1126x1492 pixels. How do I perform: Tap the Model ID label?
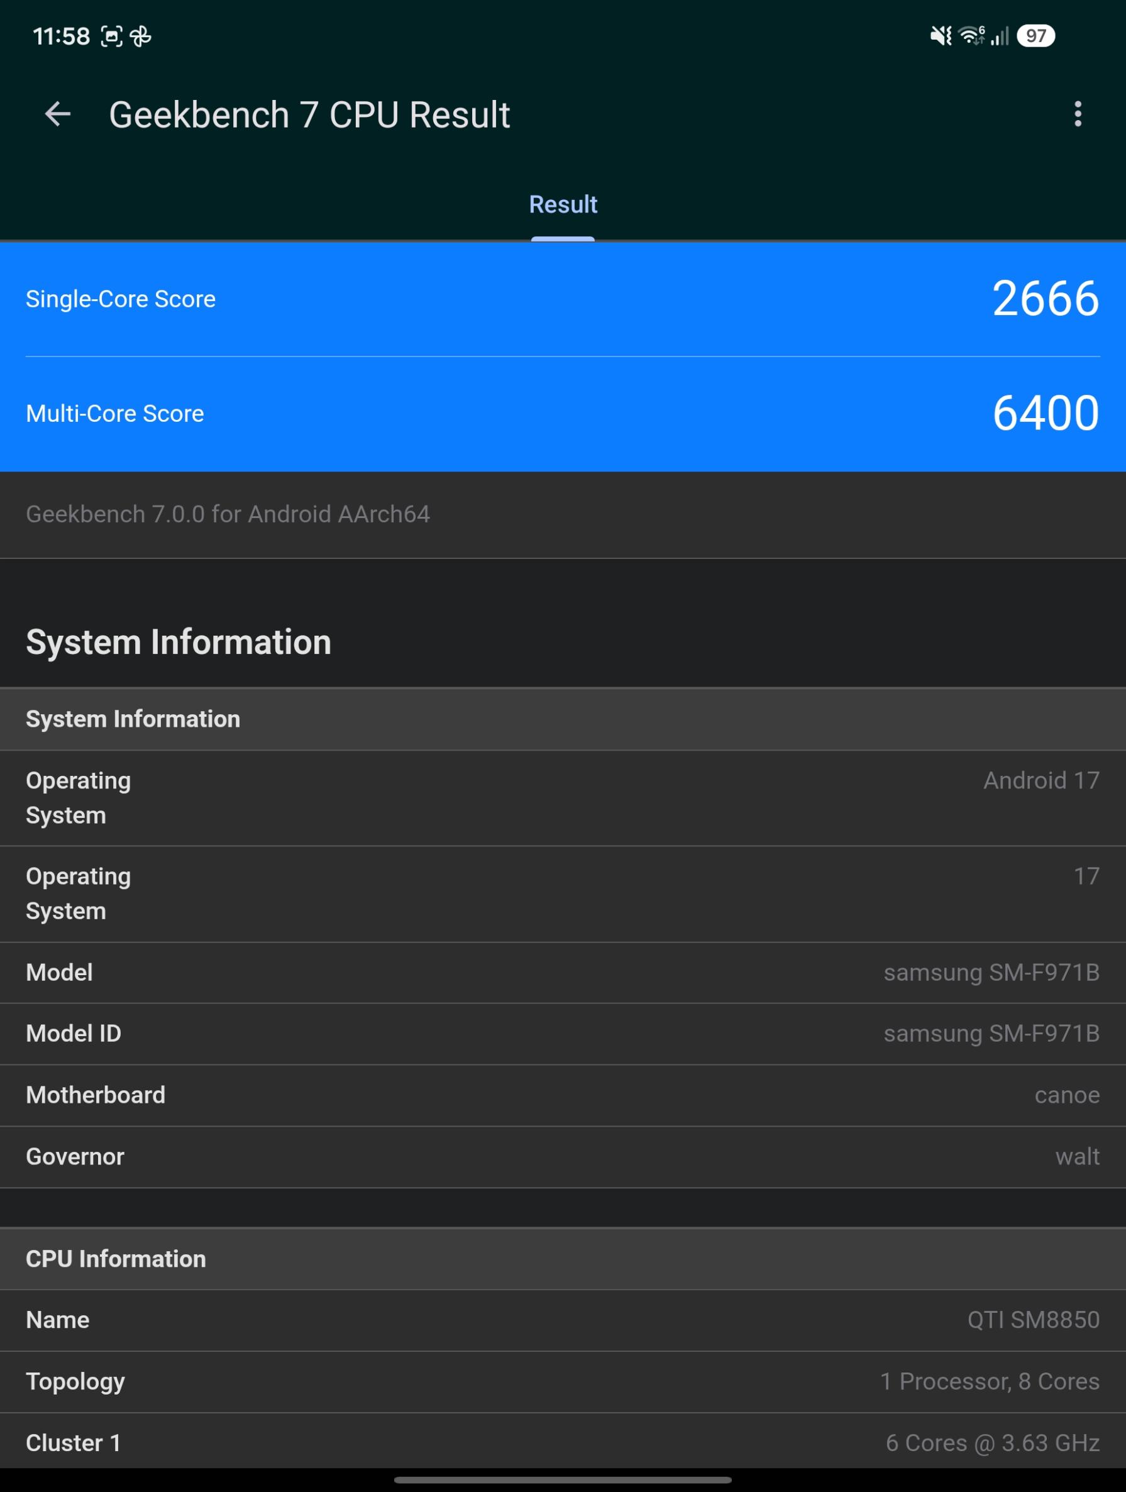(x=74, y=1034)
